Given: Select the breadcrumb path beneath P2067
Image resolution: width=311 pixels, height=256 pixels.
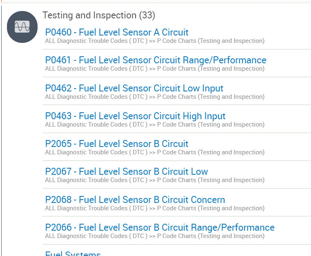Looking at the screenshot, I should (155, 180).
